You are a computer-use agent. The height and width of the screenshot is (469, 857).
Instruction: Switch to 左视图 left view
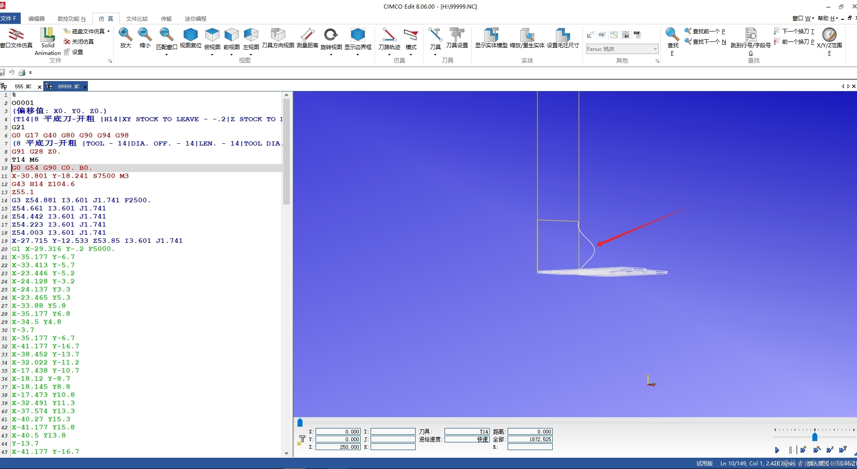click(x=251, y=35)
